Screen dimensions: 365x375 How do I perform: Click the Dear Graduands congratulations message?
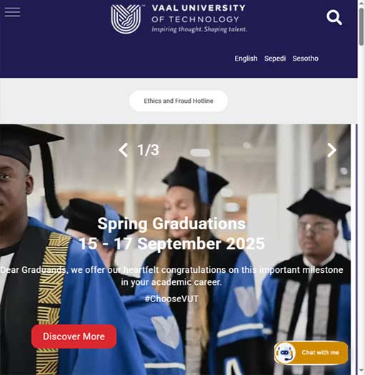171,276
